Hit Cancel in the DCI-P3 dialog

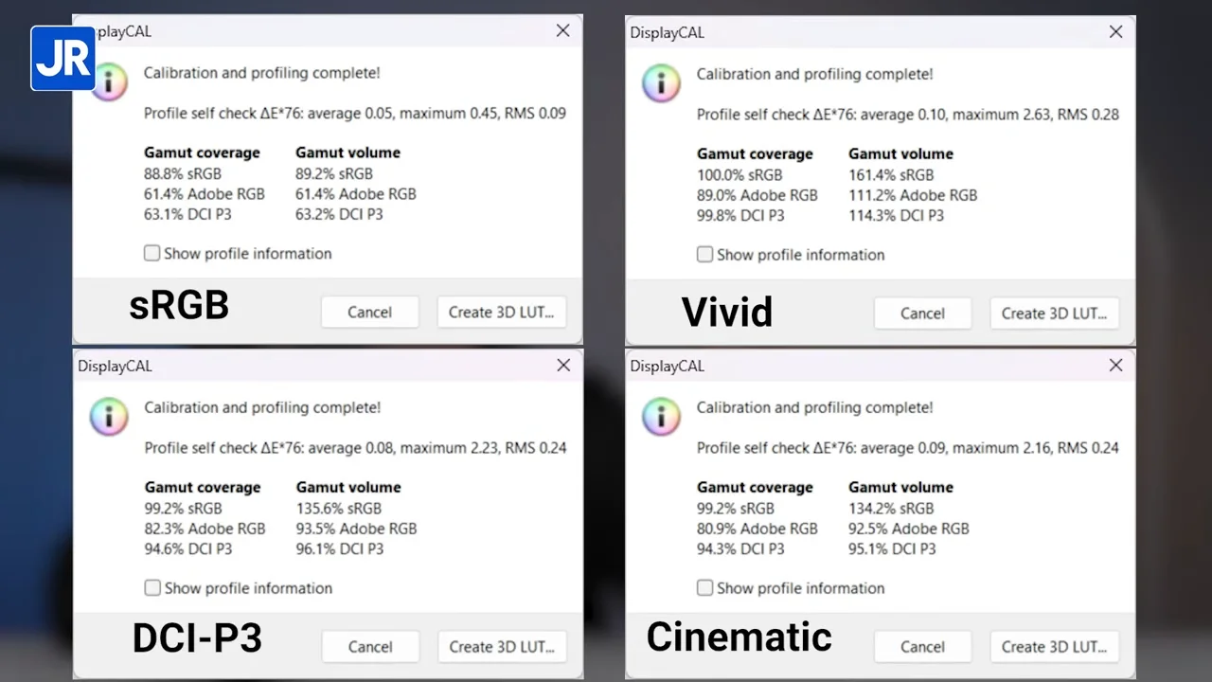(x=369, y=647)
